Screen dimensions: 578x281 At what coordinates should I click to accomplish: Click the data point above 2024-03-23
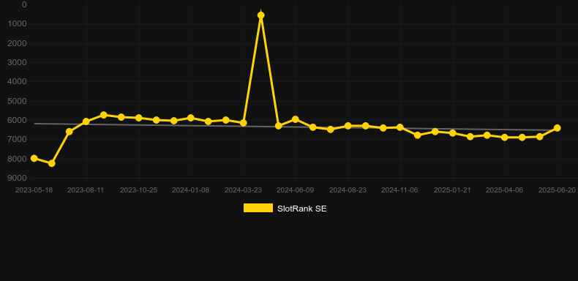click(244, 123)
